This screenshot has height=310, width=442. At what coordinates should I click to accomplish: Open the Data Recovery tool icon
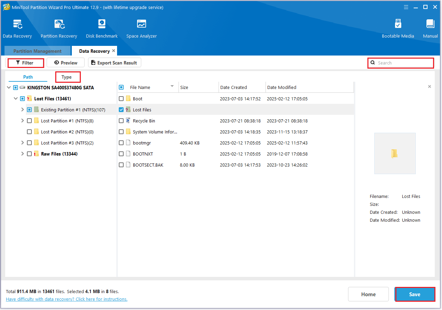click(17, 24)
